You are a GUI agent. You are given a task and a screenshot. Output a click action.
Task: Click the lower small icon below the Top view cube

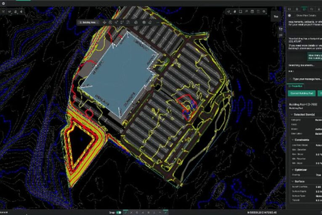pos(280,35)
